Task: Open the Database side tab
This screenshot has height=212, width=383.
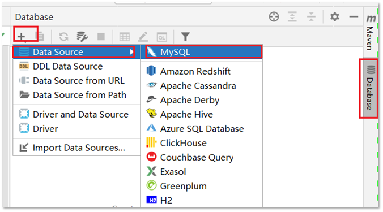Action: tap(370, 88)
